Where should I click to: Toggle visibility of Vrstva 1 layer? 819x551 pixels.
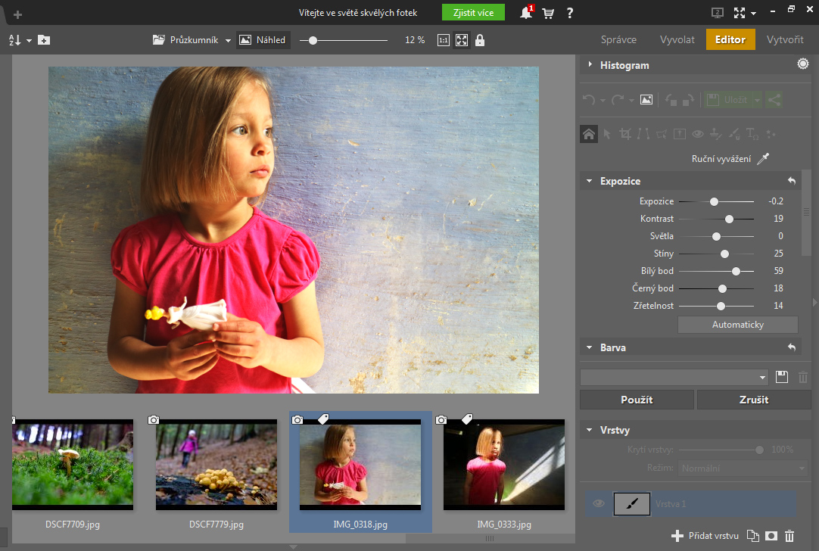[x=599, y=503]
